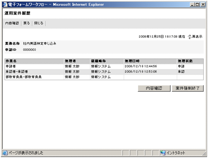This screenshot has height=158, width=208.
Task: Click the 内容確認 button below the table
Action: point(154,88)
